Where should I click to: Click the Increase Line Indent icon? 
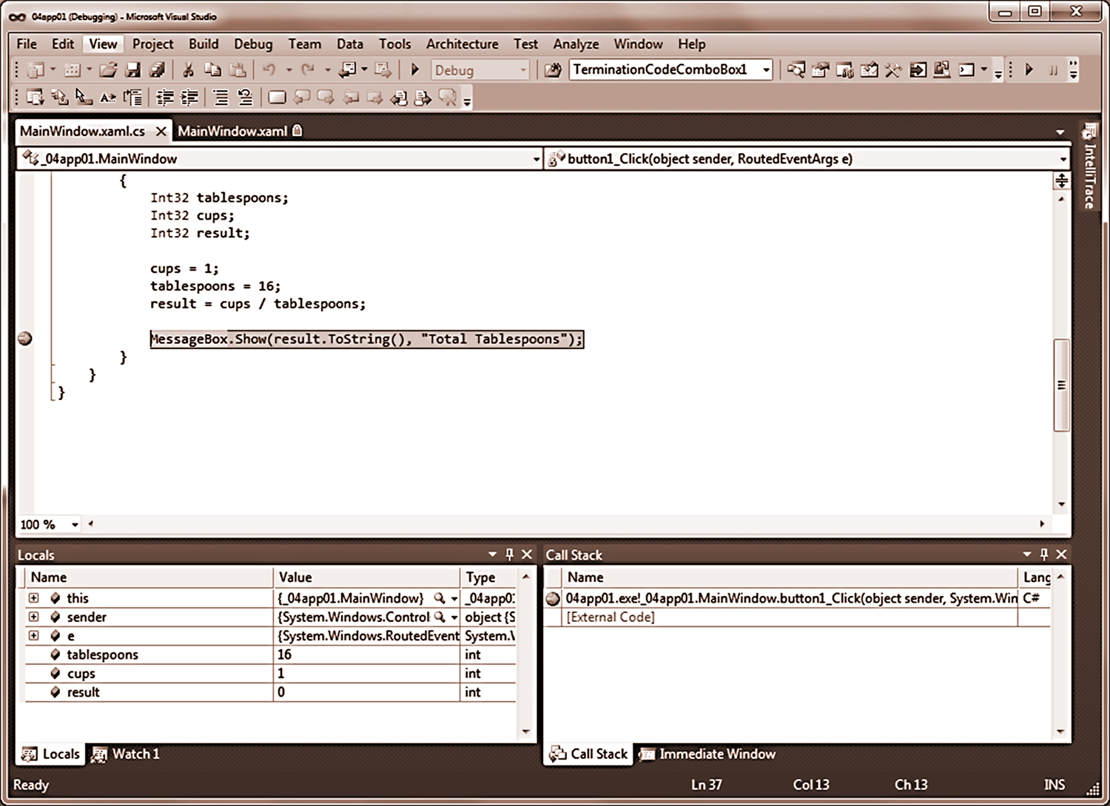(189, 98)
